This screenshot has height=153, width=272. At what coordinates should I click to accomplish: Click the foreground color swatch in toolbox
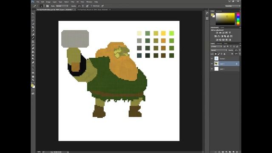pyautogui.click(x=32, y=85)
